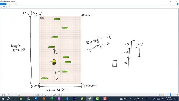Screen dimensions: 179x101
Task: Open the green Camtasia taskbar icon
Action: click(x=97, y=98)
